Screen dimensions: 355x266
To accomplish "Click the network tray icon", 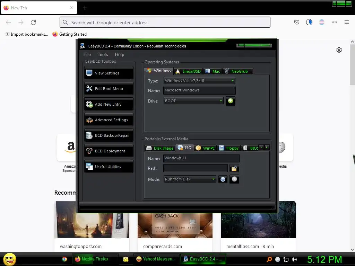I will coord(286,259).
